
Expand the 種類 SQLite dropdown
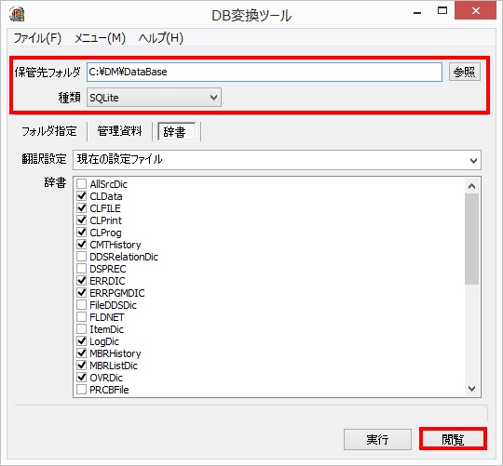(x=154, y=98)
